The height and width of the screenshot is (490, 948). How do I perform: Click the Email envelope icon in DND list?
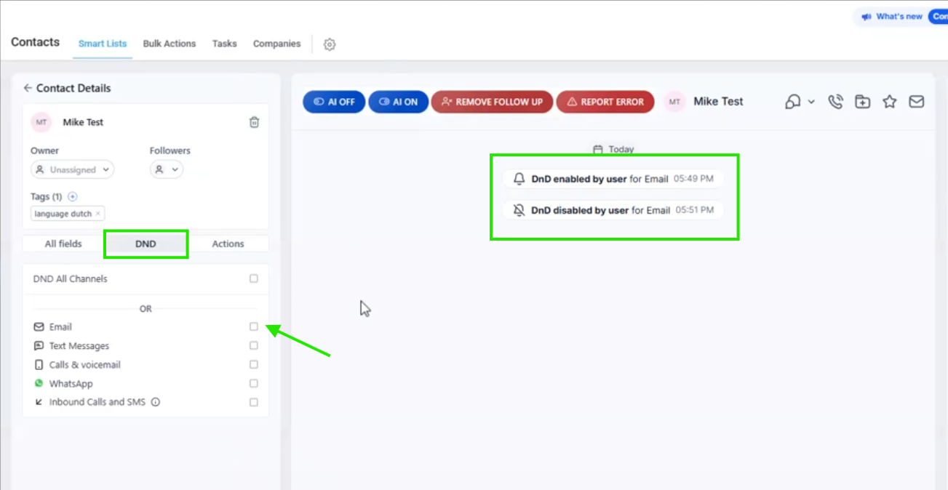tap(39, 327)
